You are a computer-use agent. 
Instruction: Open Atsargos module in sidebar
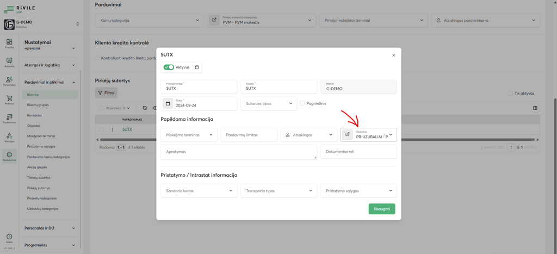pyautogui.click(x=9, y=137)
